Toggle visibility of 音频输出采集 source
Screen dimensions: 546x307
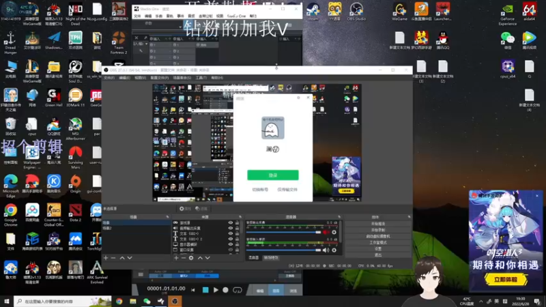(x=231, y=229)
